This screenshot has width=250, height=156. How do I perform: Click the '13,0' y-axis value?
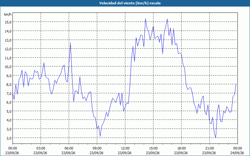(8, 40)
